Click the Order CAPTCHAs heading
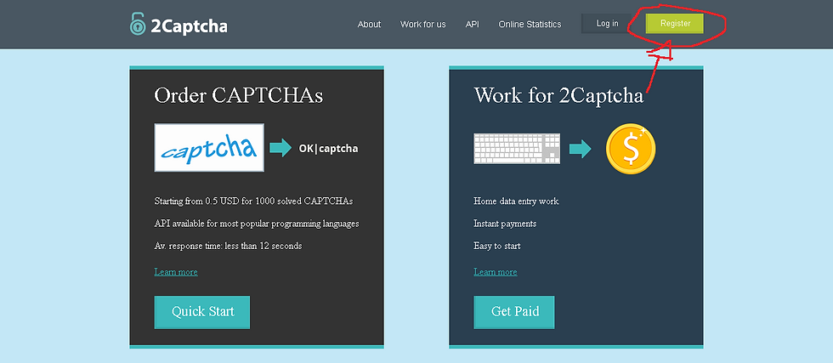Viewport: 833px width, 363px height. [239, 96]
